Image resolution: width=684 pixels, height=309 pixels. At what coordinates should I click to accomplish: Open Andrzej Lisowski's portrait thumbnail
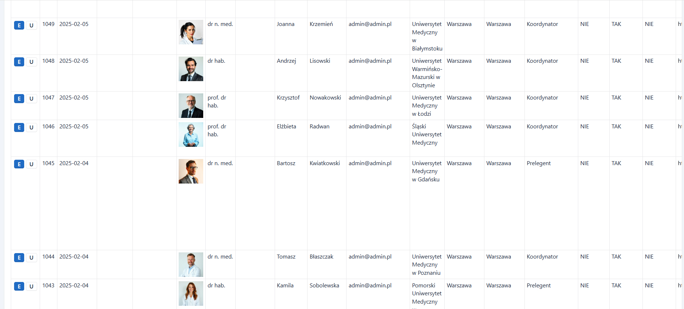(191, 69)
